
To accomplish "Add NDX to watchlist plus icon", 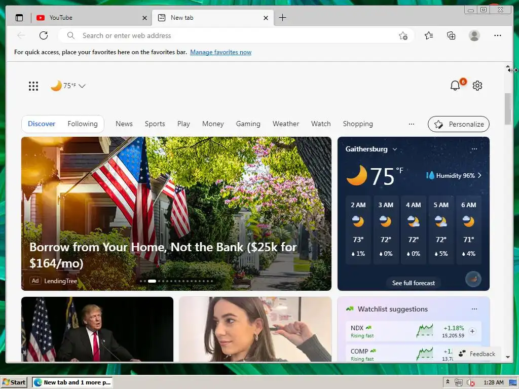I will click(x=472, y=331).
